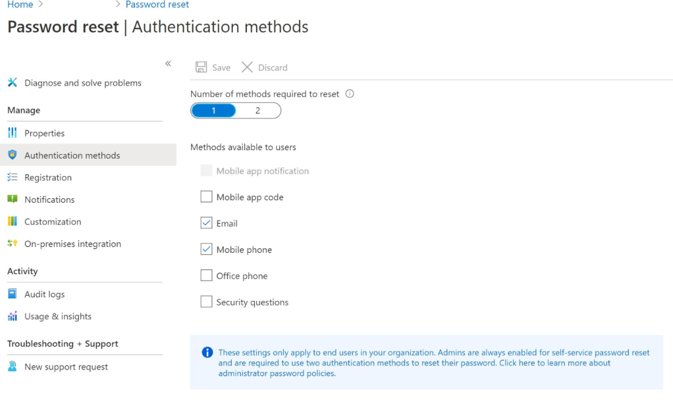This screenshot has height=401, width=673.
Task: Click Discard in the toolbar
Action: point(265,67)
